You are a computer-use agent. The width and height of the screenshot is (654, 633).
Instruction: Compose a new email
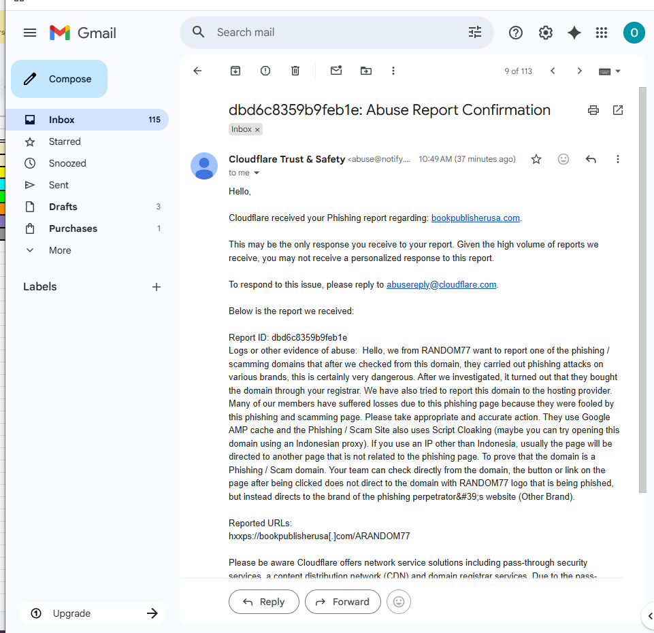pos(59,79)
